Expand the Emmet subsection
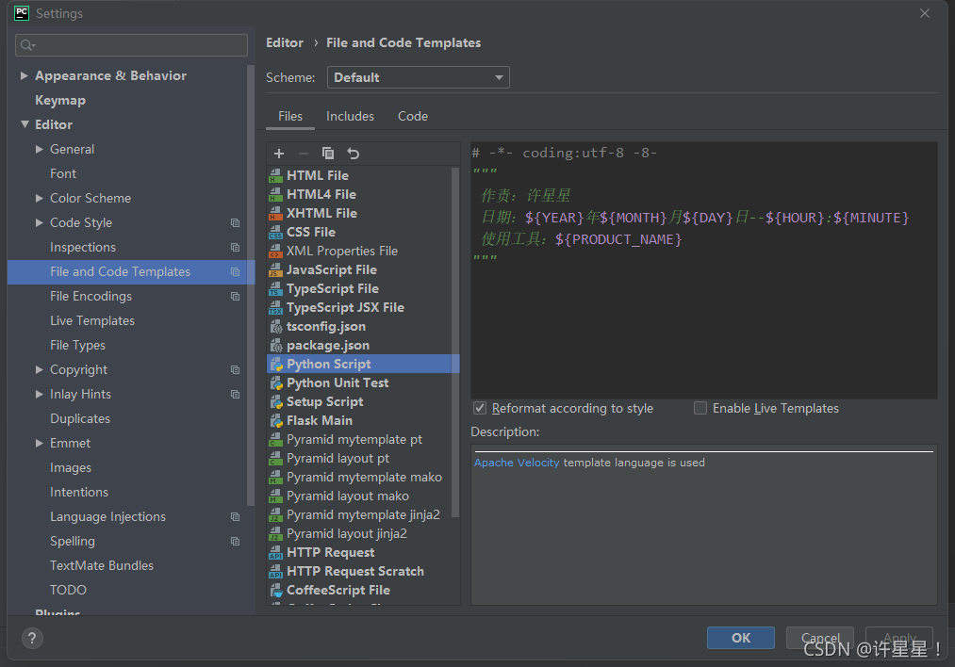 point(40,443)
